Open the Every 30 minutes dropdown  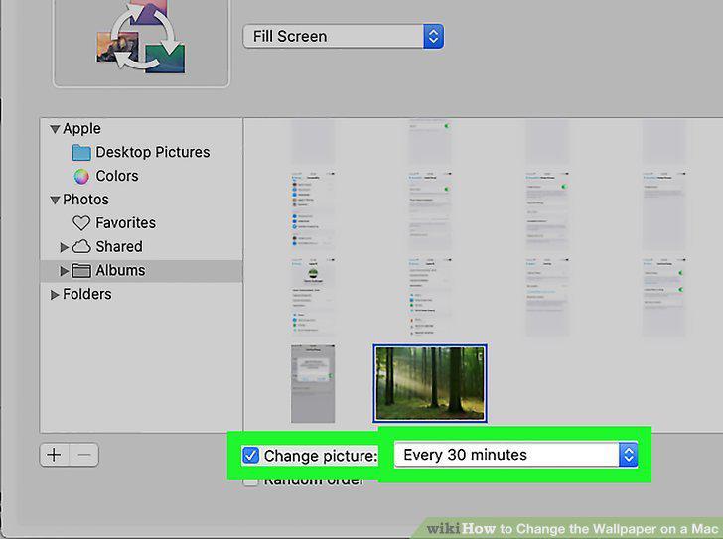516,455
